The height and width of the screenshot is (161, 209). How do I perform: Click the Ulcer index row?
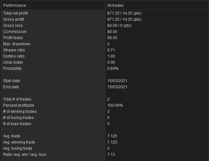pos(105,62)
